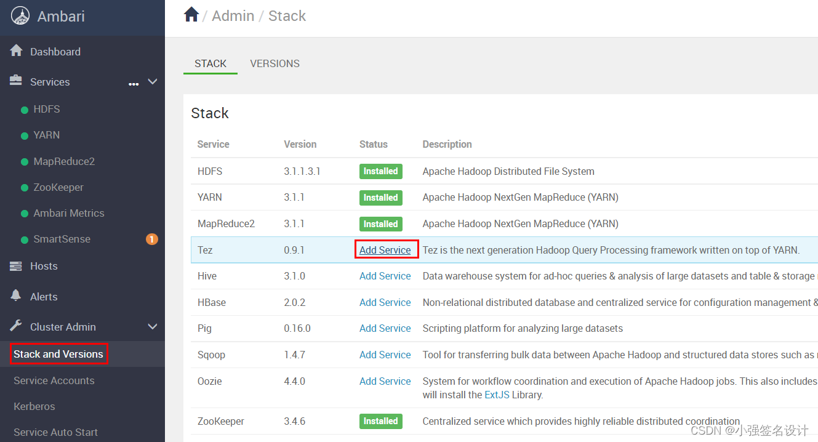
Task: Click the Dashboard house icon in sidebar
Action: click(x=17, y=51)
